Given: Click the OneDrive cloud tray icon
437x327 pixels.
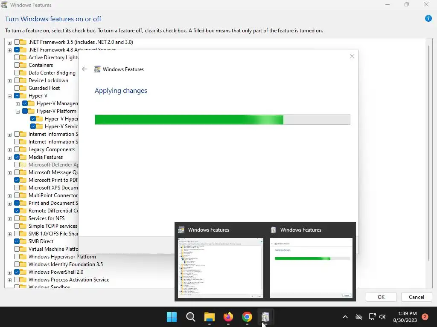Looking at the screenshot, I should click(359, 317).
